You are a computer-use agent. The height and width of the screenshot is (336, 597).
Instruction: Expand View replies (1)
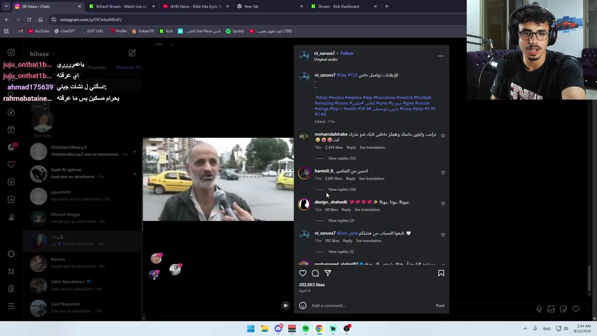click(x=341, y=252)
